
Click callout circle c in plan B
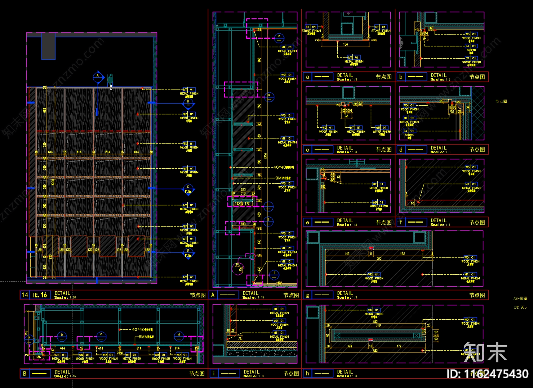click(101, 336)
